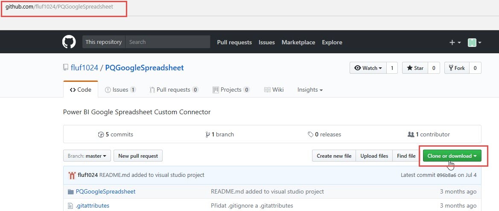This screenshot has width=499, height=211.
Task: Open Issues in top navigation bar
Action: click(267, 42)
